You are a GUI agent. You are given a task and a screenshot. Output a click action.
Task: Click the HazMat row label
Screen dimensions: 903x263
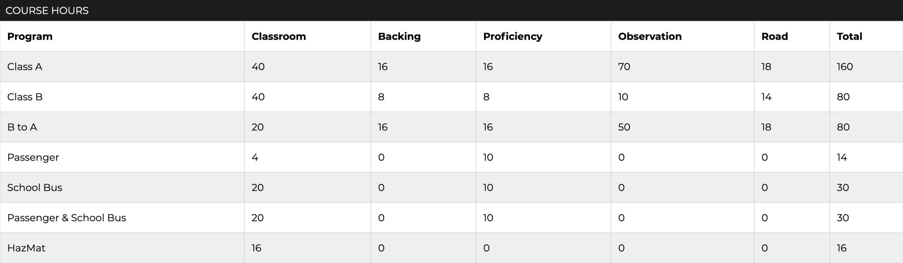[x=26, y=248]
